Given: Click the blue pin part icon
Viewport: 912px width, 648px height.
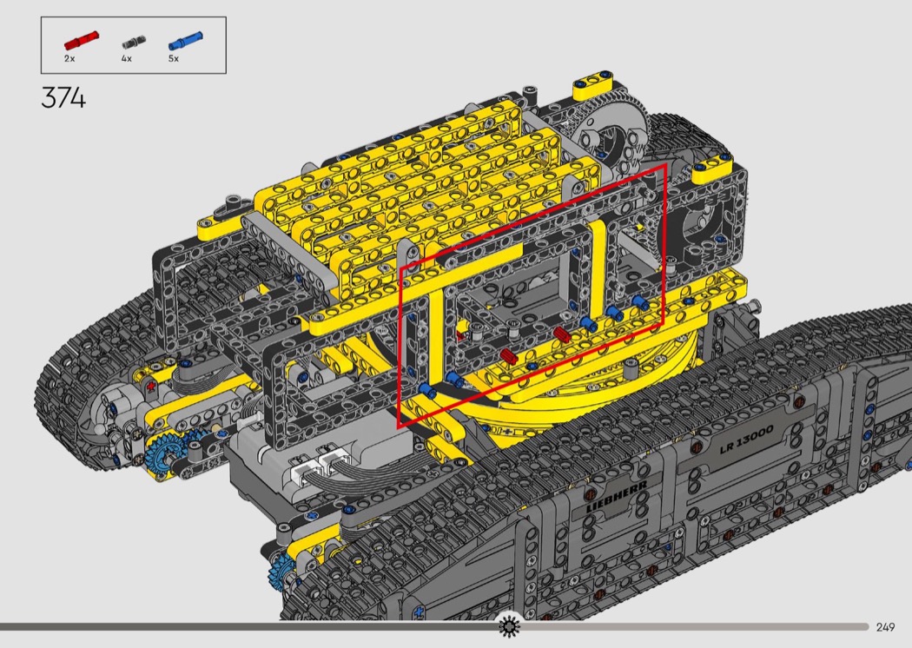Looking at the screenshot, I should pos(186,39).
